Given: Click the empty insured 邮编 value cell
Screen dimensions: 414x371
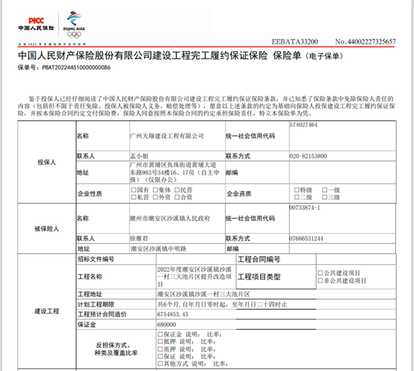Looking at the screenshot, I should click(343, 249).
